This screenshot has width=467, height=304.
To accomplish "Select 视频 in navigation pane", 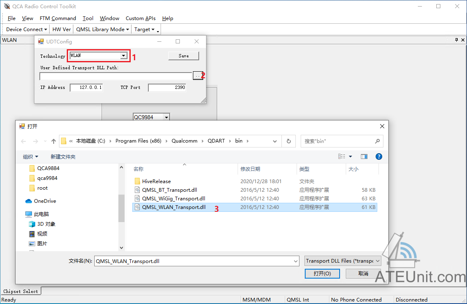I will (x=38, y=234).
